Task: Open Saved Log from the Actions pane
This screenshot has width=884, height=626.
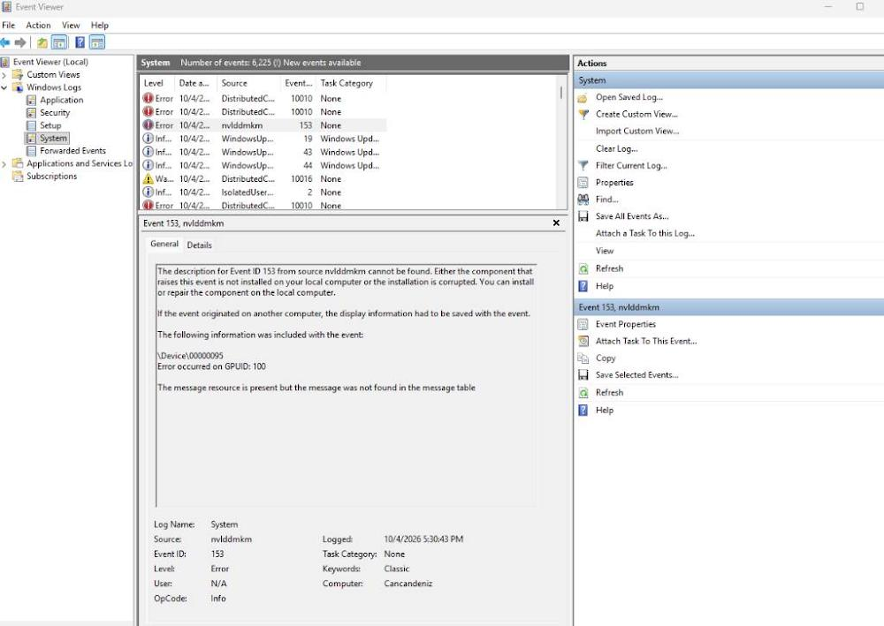Action: pyautogui.click(x=629, y=97)
